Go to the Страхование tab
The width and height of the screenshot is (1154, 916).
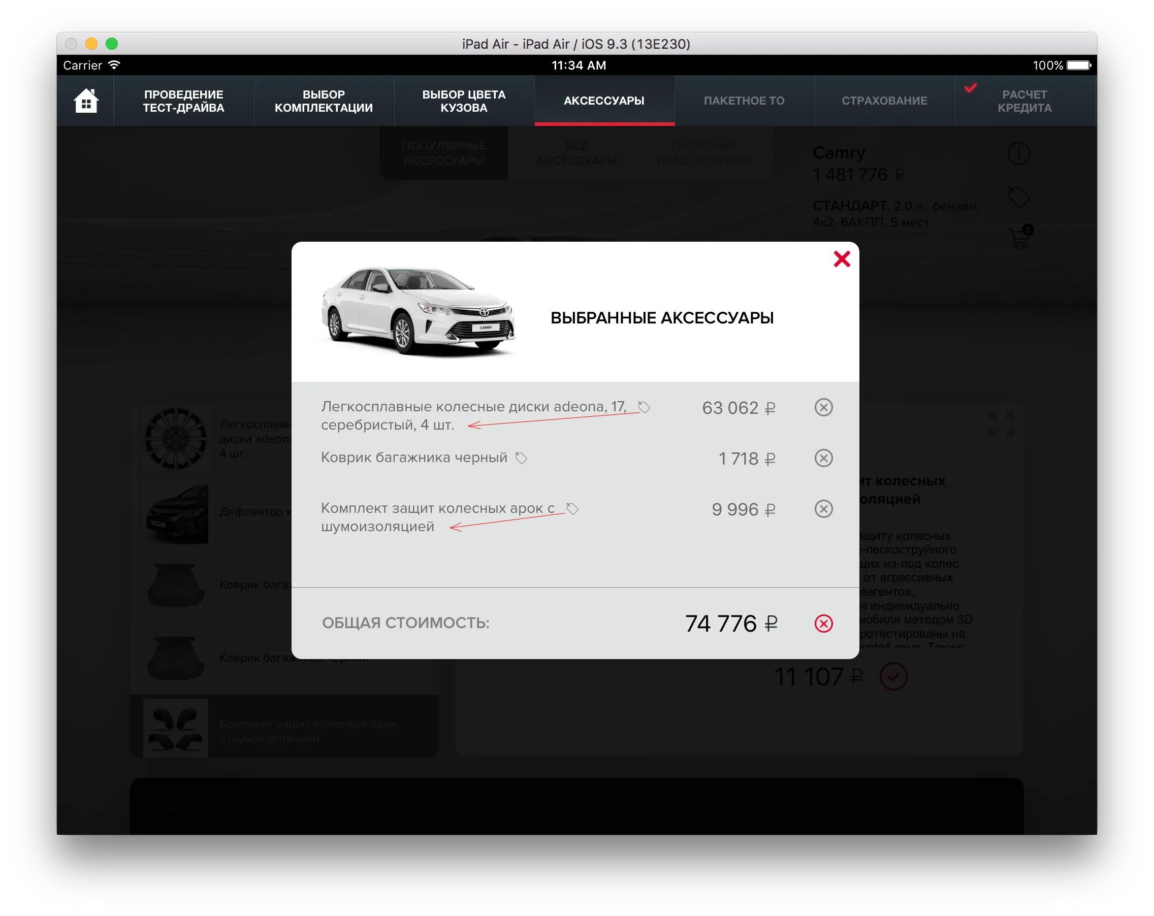(x=884, y=101)
